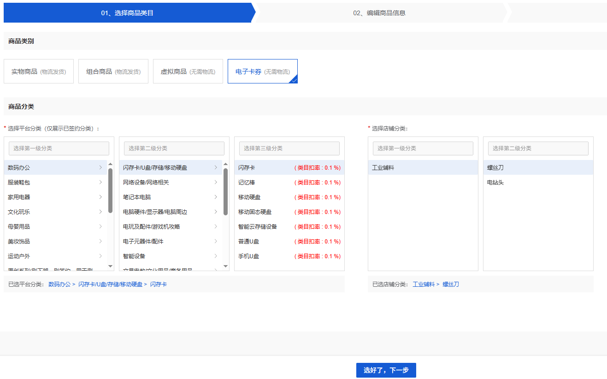Select 虚拟商品 product type card
The image size is (607, 379).
188,71
